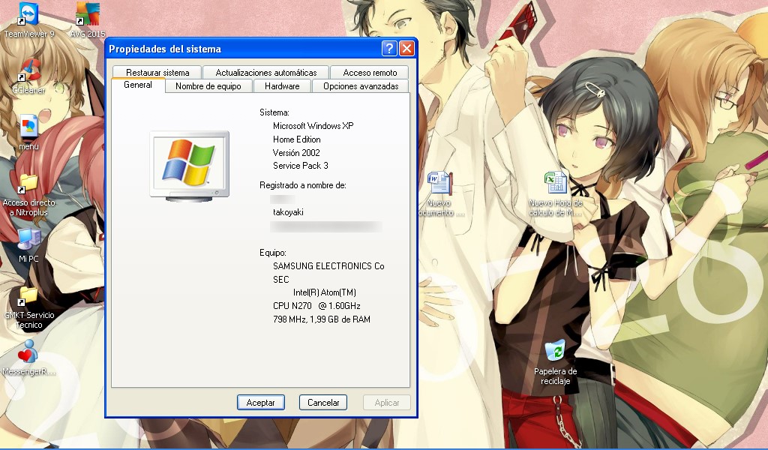Click the "Versión 2002" text
The height and width of the screenshot is (450, 768).
[x=296, y=153]
